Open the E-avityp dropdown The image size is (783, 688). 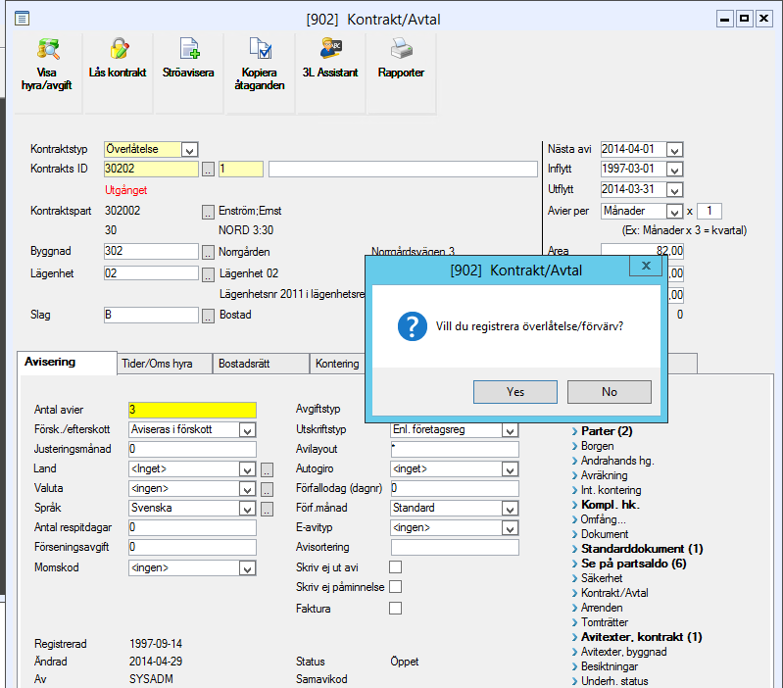[510, 528]
